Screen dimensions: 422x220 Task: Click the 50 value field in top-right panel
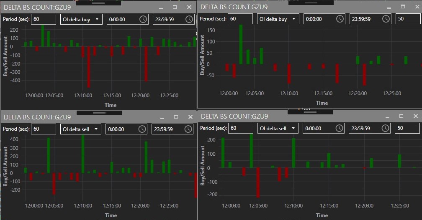pos(408,19)
